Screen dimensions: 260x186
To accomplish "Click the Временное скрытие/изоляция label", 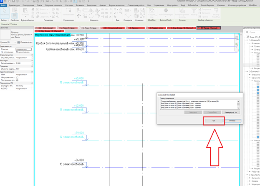I will tap(53, 35).
